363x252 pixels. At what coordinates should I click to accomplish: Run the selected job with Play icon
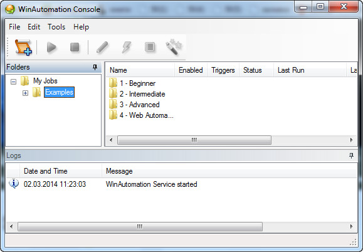(51, 47)
